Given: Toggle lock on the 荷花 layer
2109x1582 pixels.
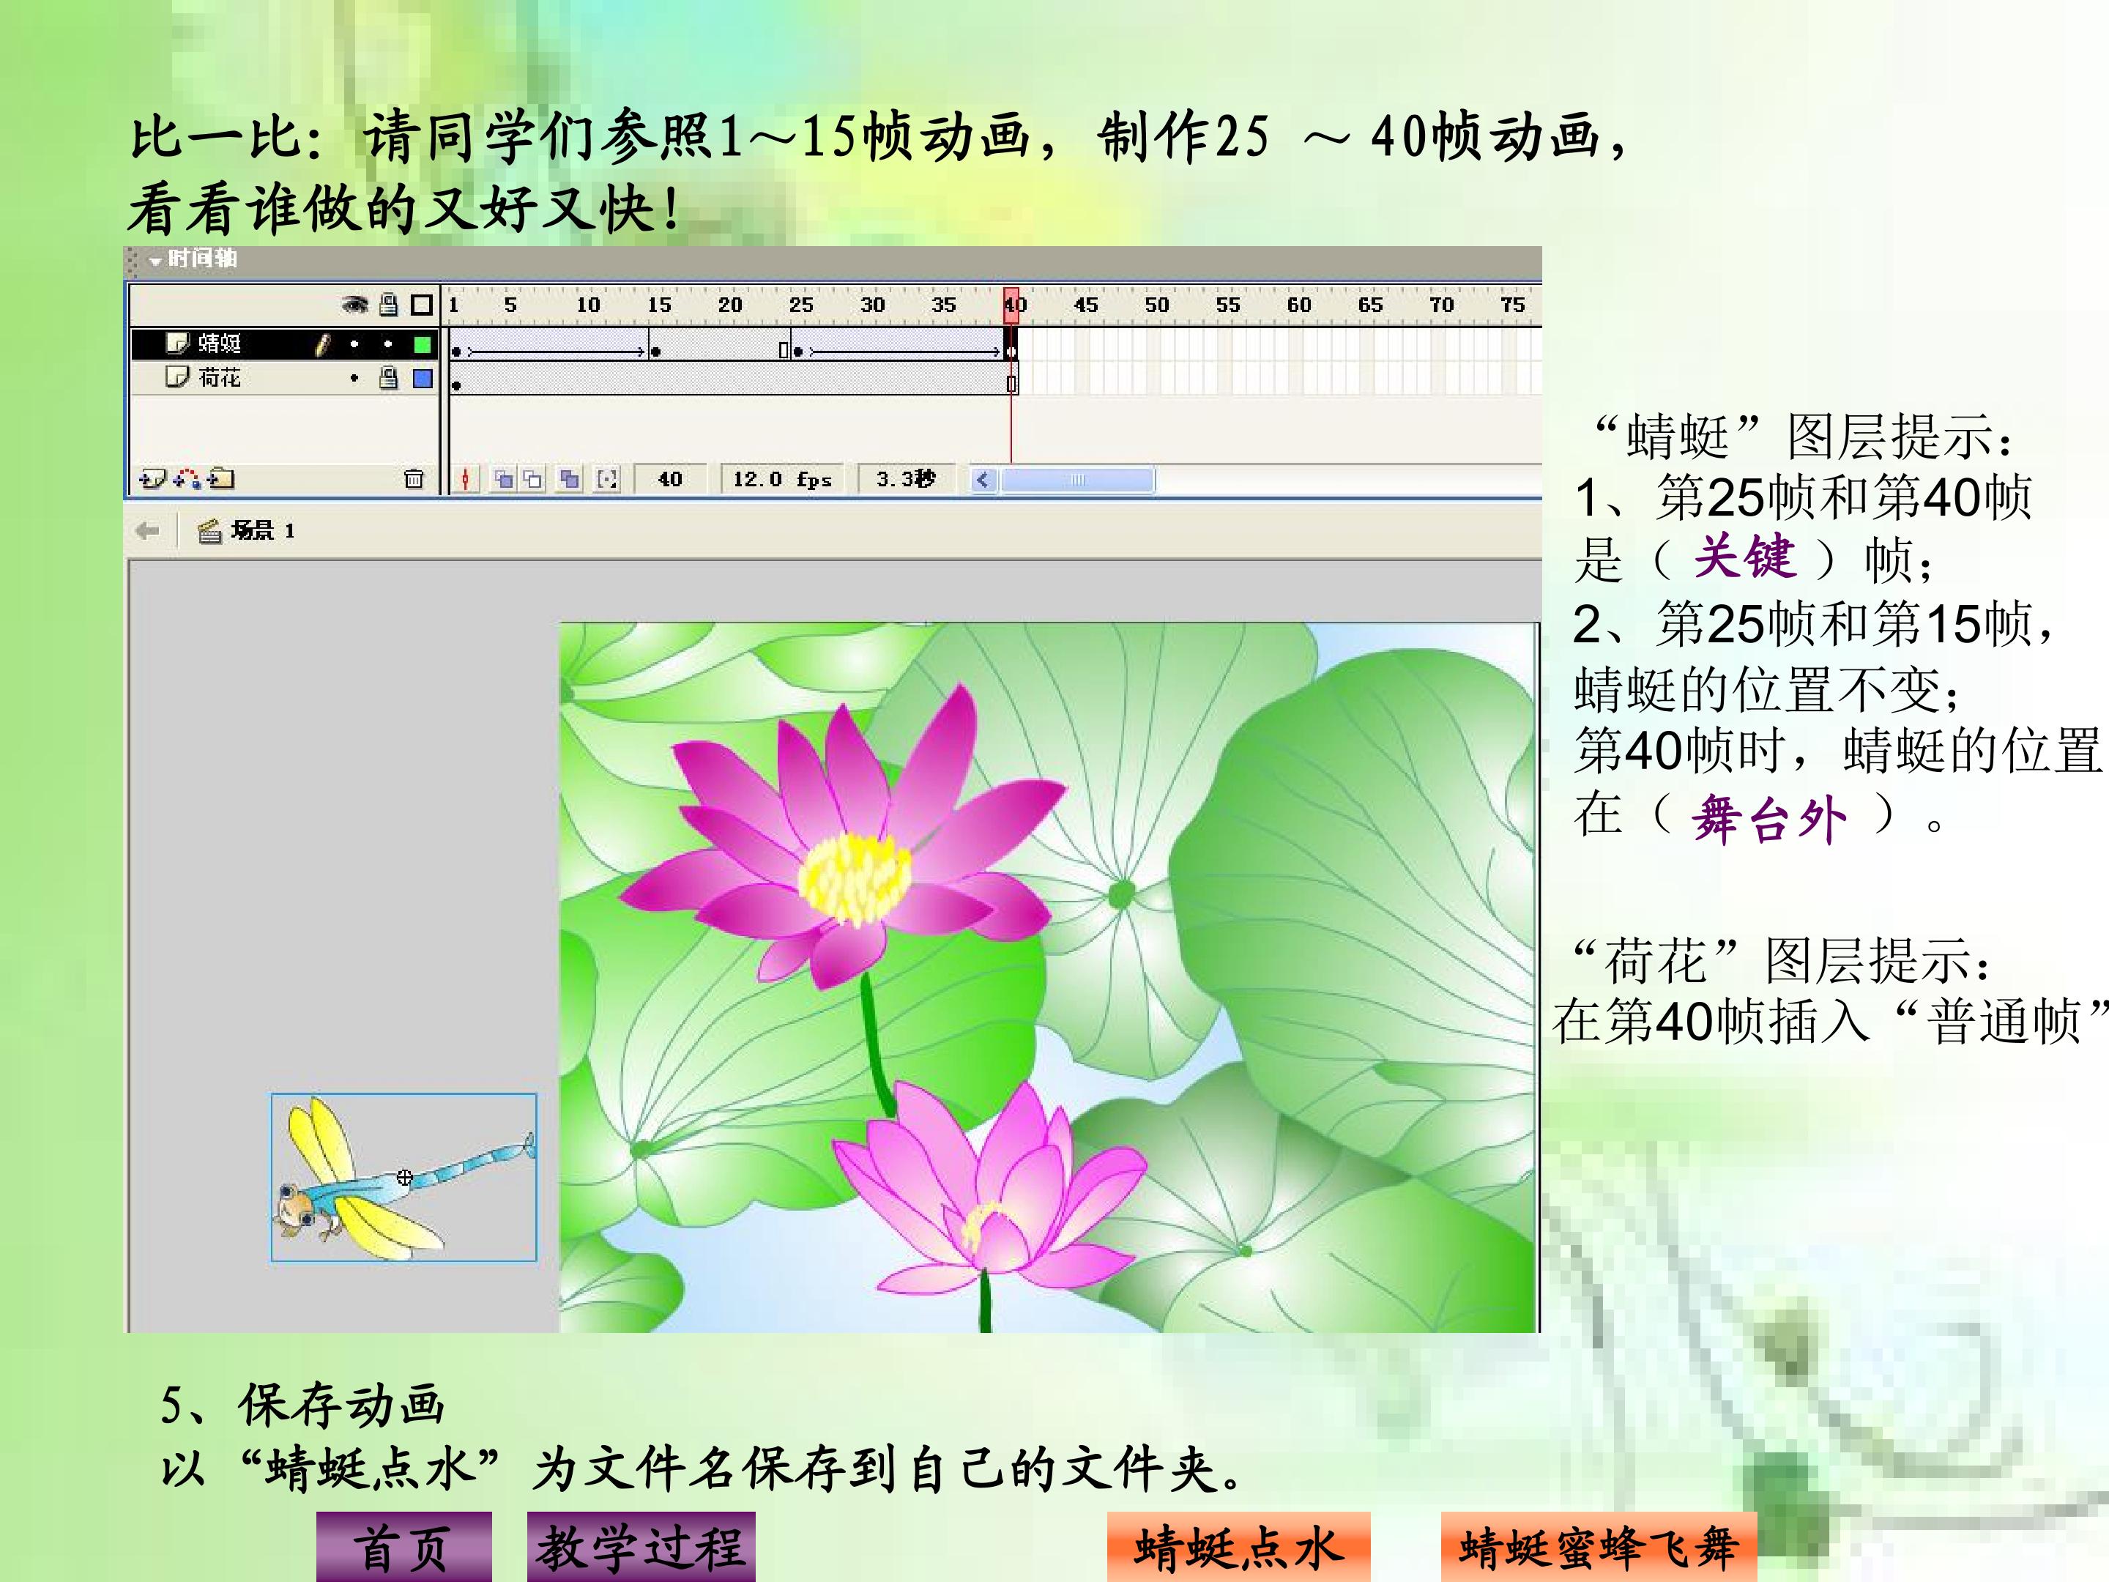Looking at the screenshot, I should [388, 379].
